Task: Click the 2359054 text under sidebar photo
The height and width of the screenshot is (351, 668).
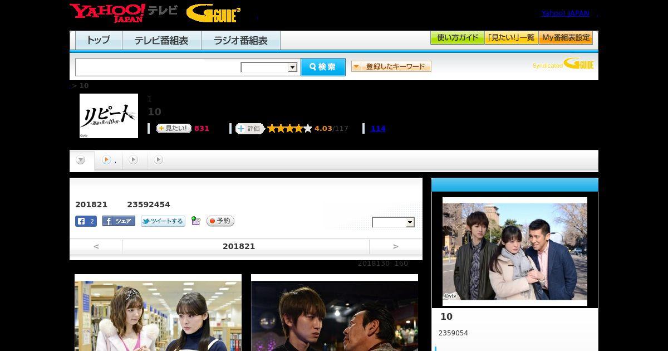Action: [453, 333]
